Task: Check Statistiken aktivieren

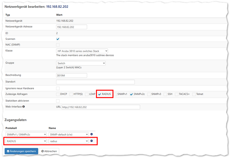Action: [58, 101]
